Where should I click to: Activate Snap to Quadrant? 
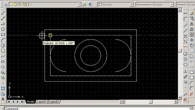tap(186, 59)
